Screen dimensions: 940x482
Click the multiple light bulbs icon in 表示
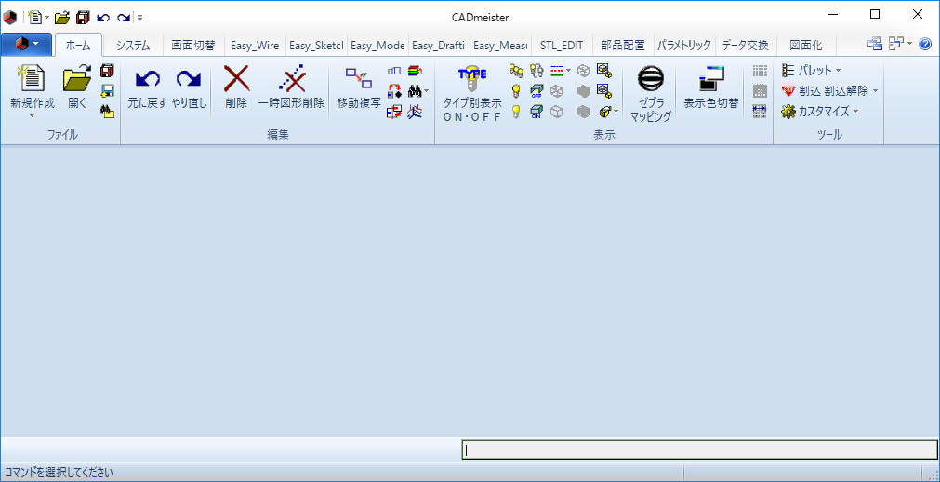coord(516,71)
